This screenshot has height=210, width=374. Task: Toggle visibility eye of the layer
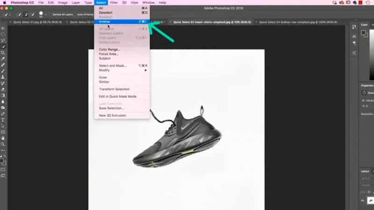(x=363, y=201)
